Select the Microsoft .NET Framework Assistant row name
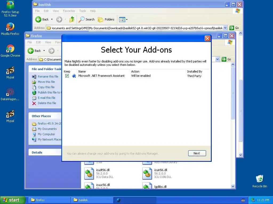 point(102,76)
